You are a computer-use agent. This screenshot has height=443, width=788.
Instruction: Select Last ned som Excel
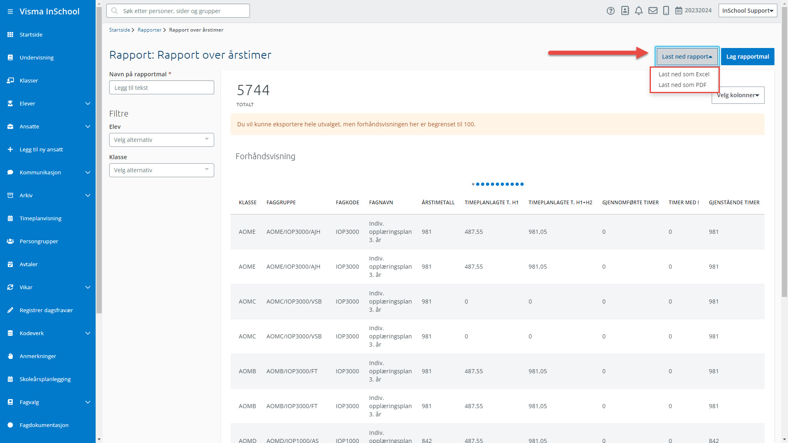point(684,74)
